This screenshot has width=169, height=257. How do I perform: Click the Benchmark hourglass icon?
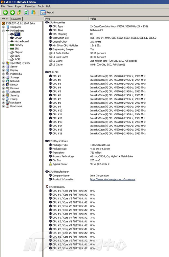click(7, 106)
